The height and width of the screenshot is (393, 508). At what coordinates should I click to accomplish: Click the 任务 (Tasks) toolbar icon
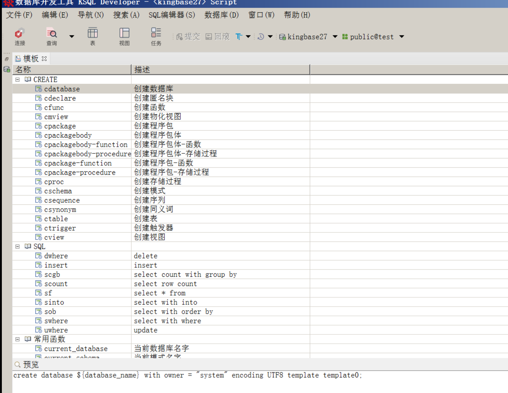pos(156,36)
